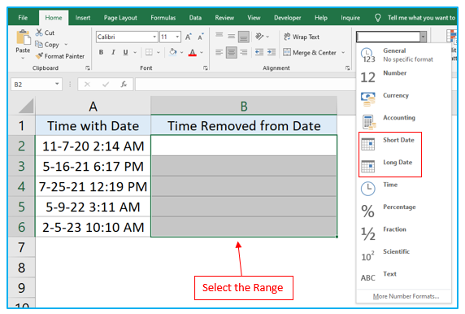Click Tell me what you want lightbulb
Screen dimensions: 465x314
377,18
